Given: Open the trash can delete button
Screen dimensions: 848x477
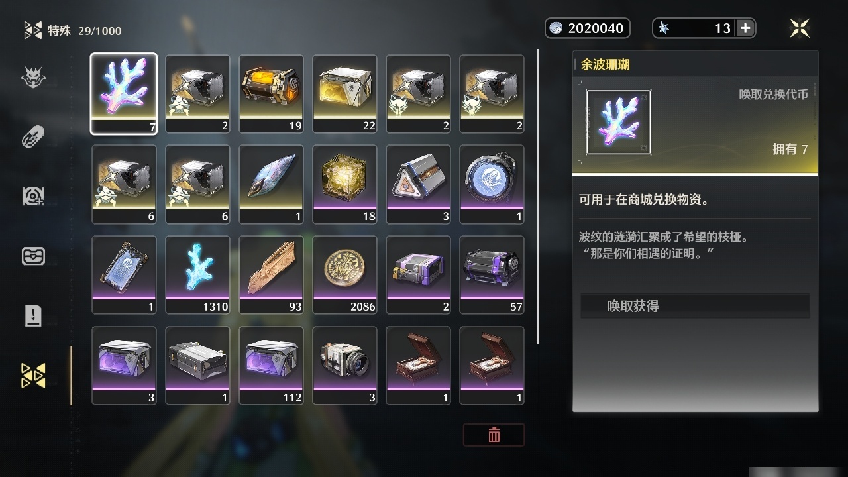Looking at the screenshot, I should point(494,435).
